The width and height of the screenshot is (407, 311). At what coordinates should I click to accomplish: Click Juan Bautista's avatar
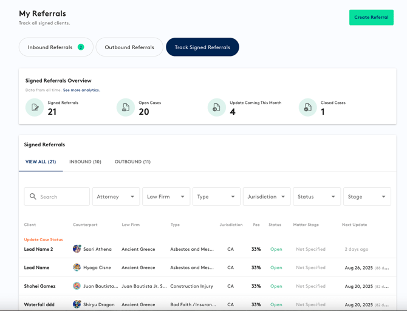pyautogui.click(x=77, y=286)
